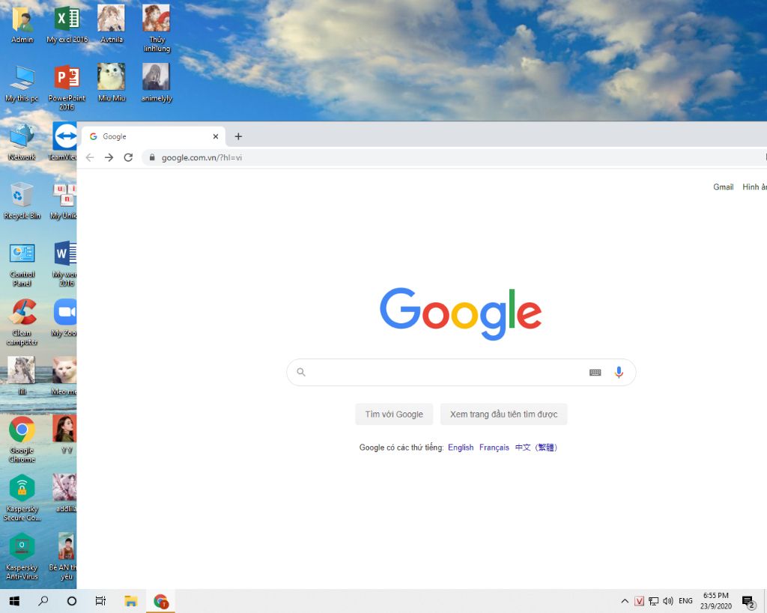Open Kaspersky Anti-Virus desktop shortcut
The width and height of the screenshot is (767, 613).
[22, 556]
